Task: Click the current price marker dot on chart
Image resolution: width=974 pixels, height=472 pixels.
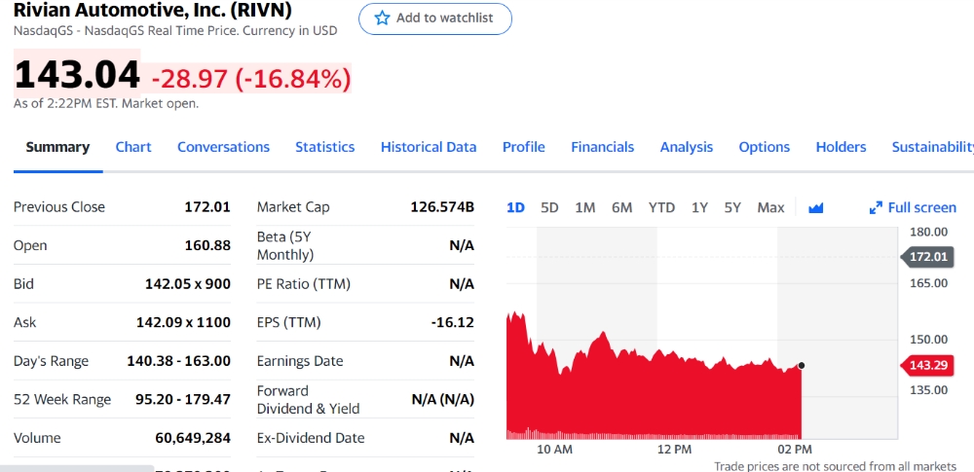Action: click(802, 366)
